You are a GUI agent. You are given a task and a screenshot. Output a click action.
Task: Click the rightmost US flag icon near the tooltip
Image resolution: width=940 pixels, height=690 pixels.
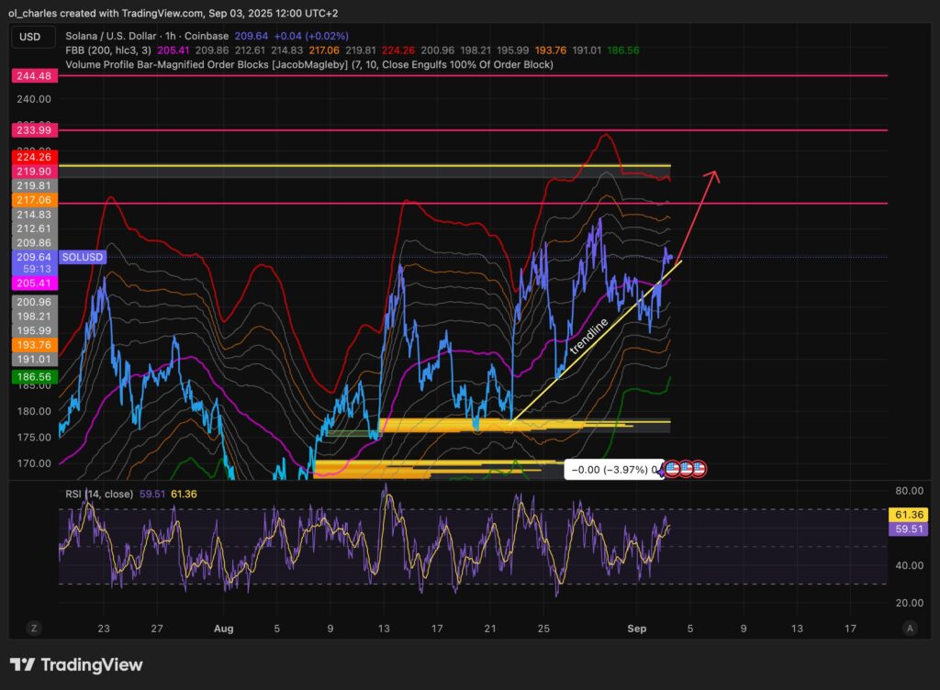click(699, 469)
